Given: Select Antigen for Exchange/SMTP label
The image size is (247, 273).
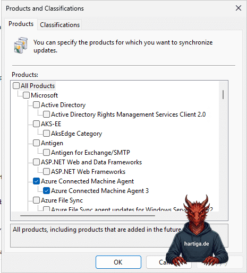Looking at the screenshot, I should 90,153.
